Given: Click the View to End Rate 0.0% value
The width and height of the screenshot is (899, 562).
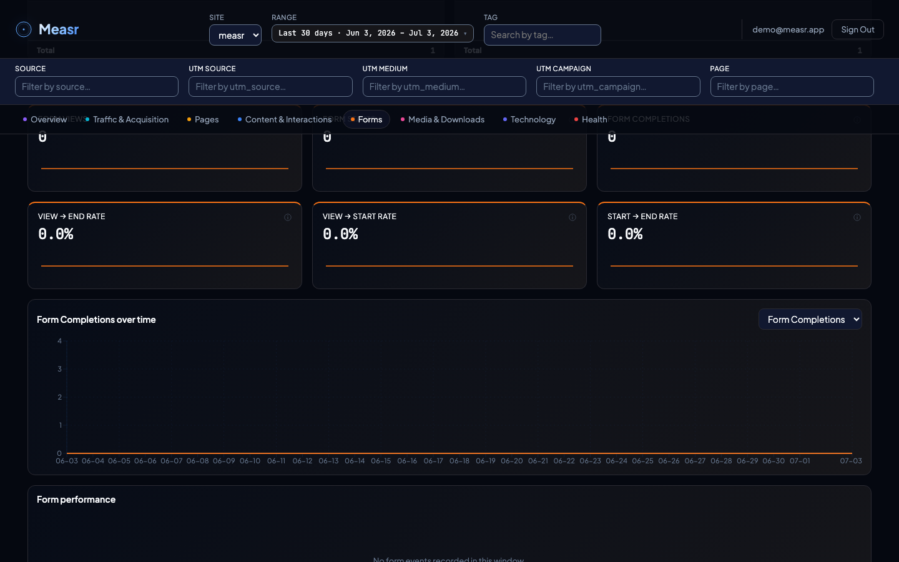Looking at the screenshot, I should click(56, 234).
